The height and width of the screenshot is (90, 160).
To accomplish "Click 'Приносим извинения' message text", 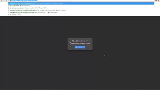I will (80, 41).
